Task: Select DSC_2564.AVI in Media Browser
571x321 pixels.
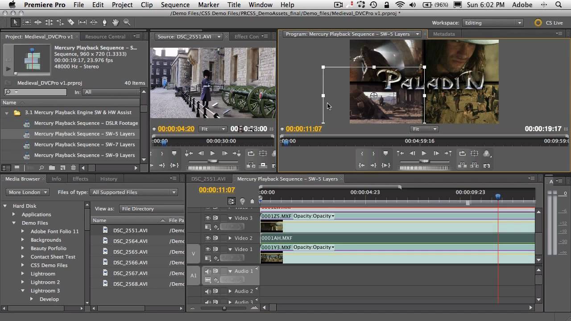Action: [x=130, y=241]
